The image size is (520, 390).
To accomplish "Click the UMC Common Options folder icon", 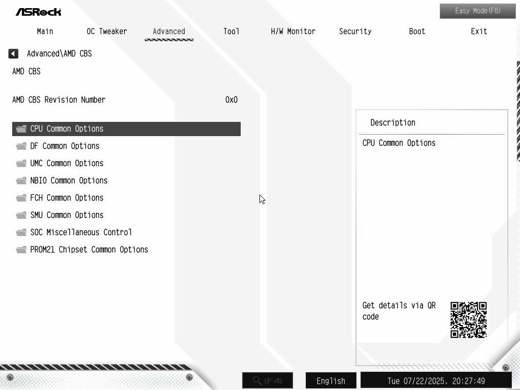I will click(x=21, y=163).
